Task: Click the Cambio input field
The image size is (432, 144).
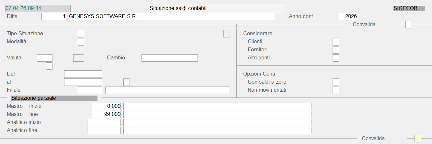Action: 169,58
